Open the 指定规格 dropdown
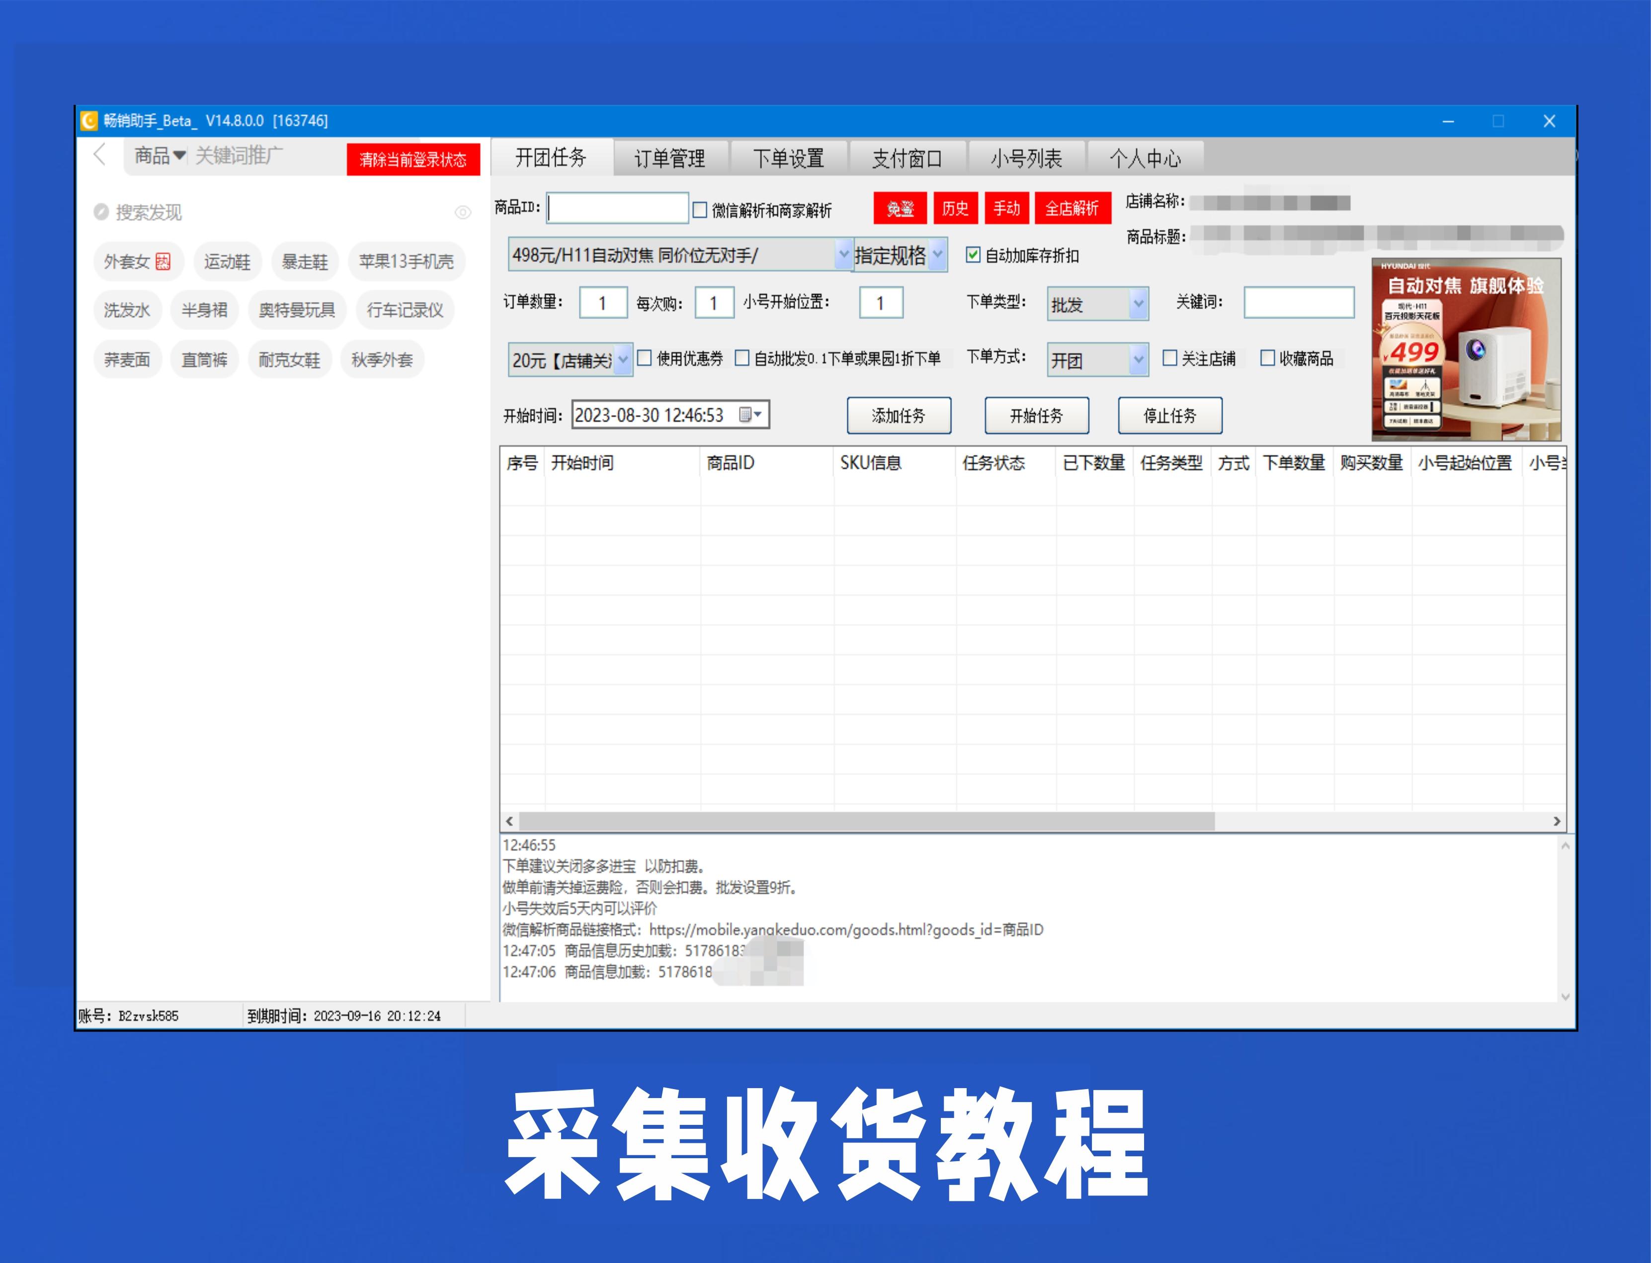1651x1263 pixels. [x=937, y=255]
